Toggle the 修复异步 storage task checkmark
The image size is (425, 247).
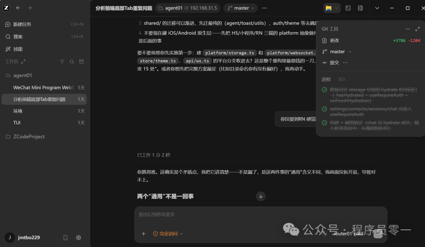click(x=324, y=90)
